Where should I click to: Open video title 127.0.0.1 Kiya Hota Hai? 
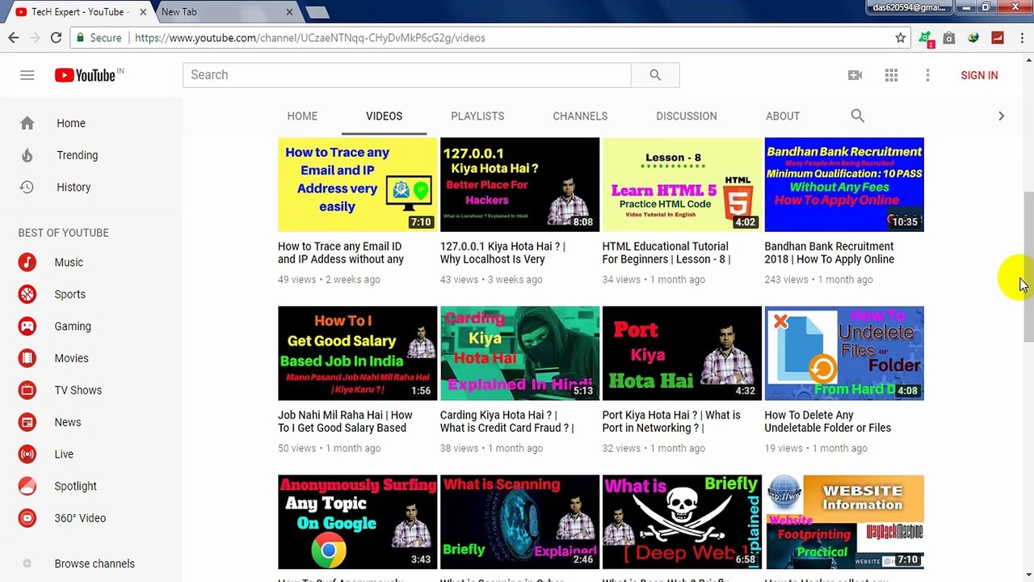[502, 253]
